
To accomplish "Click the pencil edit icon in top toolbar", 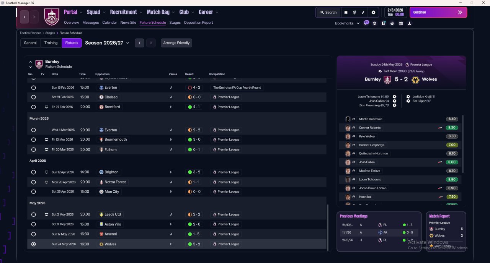I will click(363, 12).
